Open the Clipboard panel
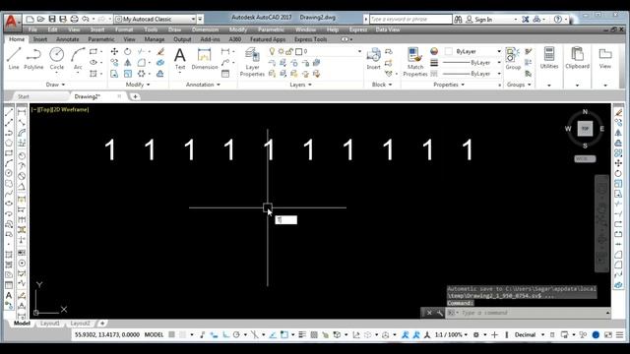Image resolution: width=630 pixels, height=354 pixels. [x=578, y=58]
